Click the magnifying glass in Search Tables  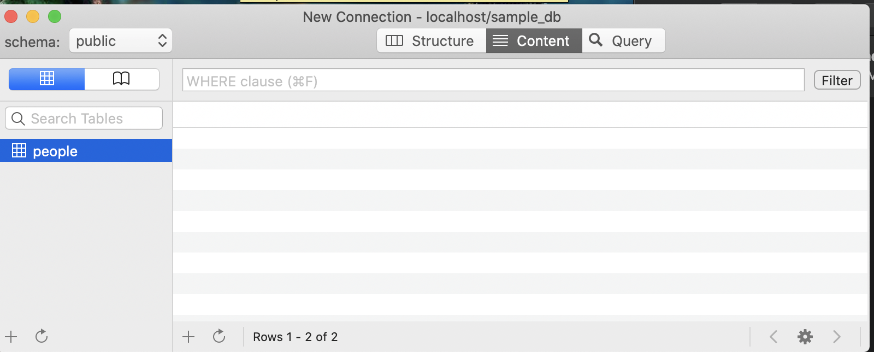(x=18, y=118)
